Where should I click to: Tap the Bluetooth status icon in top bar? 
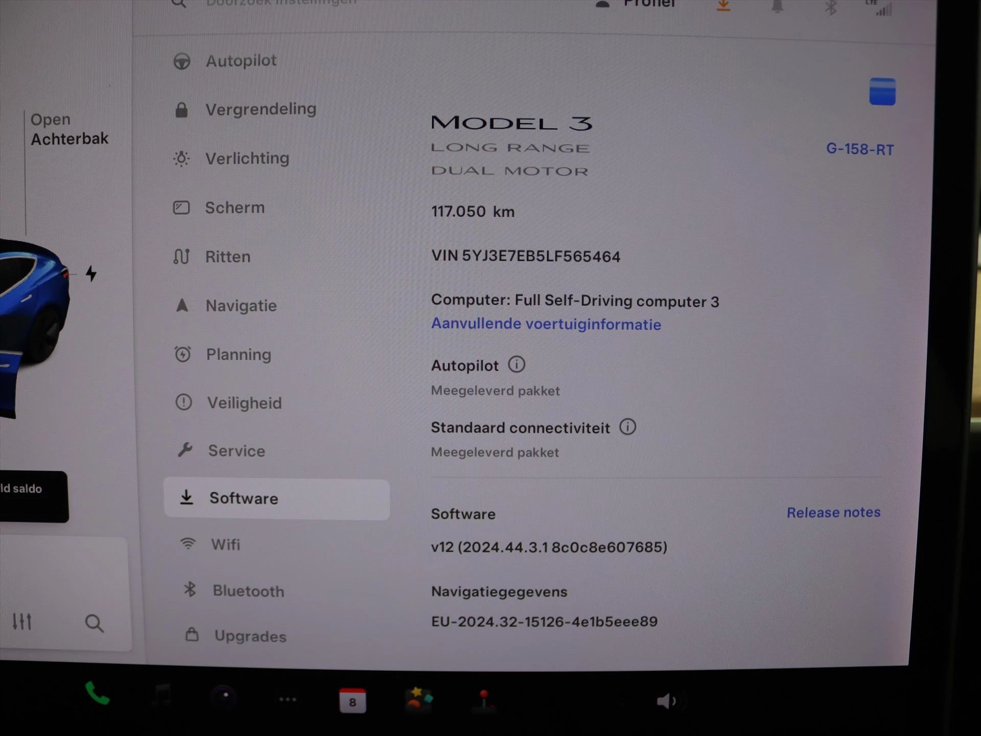point(831,7)
